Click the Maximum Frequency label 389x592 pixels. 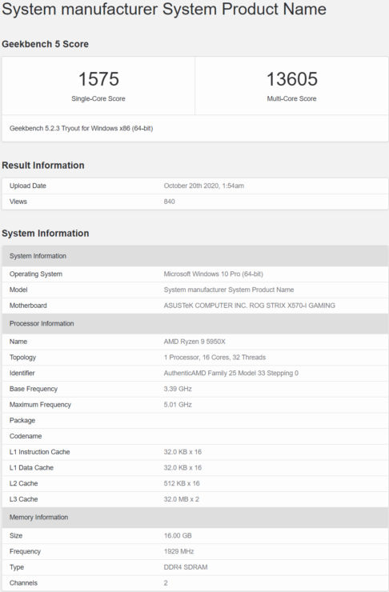pyautogui.click(x=40, y=405)
